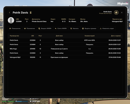The height and width of the screenshot is (104, 130).
Task: Sort by the Руководство column header
Action: click(14, 36)
